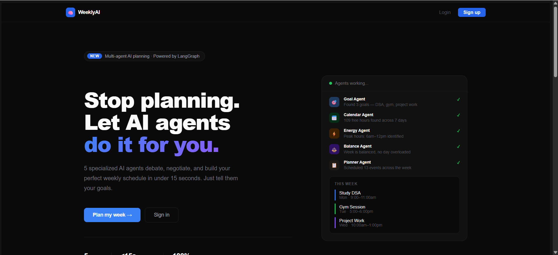Click 'Tue · 5:00–6:00pm' time text
This screenshot has width=558, height=255.
click(x=356, y=212)
